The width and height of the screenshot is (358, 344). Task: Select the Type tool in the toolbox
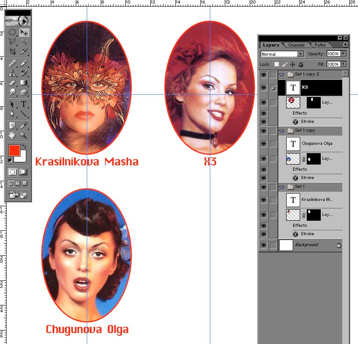tap(24, 104)
